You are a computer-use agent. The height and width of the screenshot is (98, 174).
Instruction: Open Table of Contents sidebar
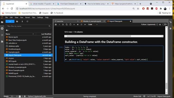pos(2,35)
